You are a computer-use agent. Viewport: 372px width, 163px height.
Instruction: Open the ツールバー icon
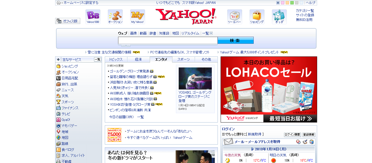click(x=235, y=17)
